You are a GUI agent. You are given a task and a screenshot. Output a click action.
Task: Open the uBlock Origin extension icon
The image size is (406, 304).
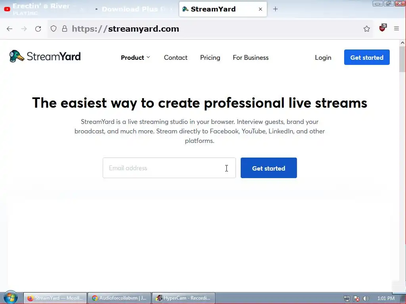(x=383, y=28)
